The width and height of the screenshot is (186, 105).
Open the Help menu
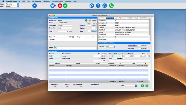(x=75, y=1)
